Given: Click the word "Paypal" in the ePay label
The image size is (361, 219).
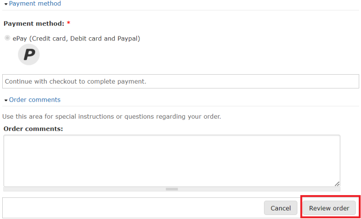Looking at the screenshot, I should click(129, 39).
